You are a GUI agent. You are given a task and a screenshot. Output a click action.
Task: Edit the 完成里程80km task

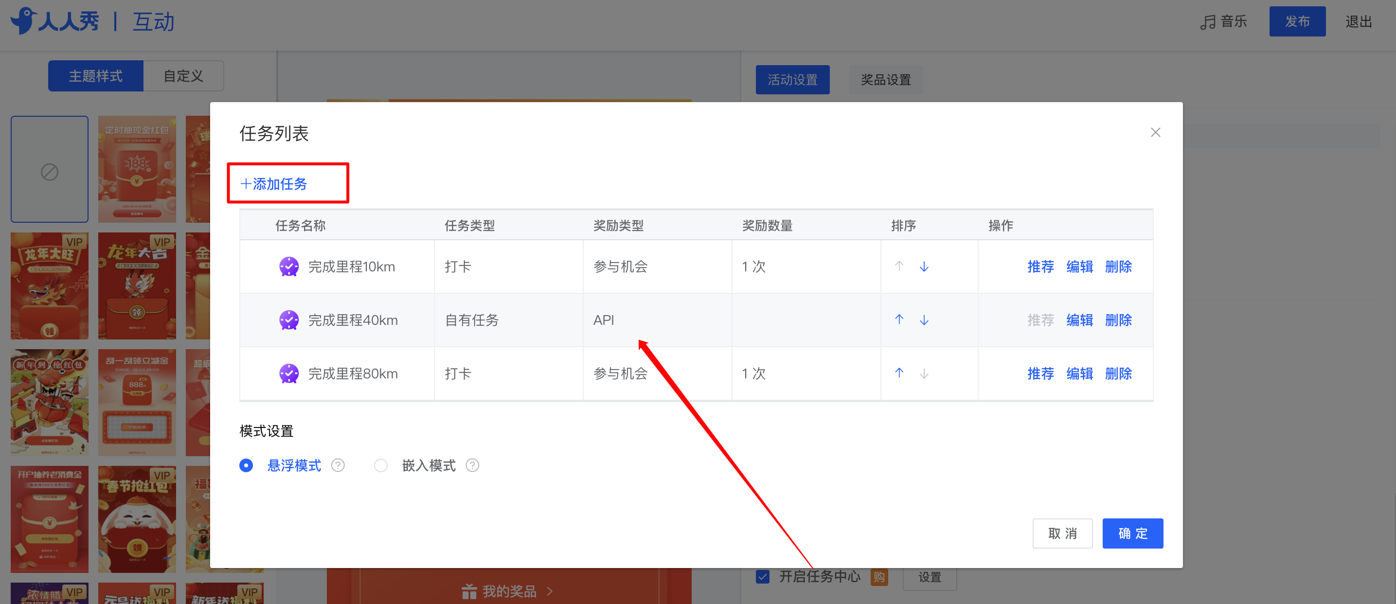tap(1079, 374)
